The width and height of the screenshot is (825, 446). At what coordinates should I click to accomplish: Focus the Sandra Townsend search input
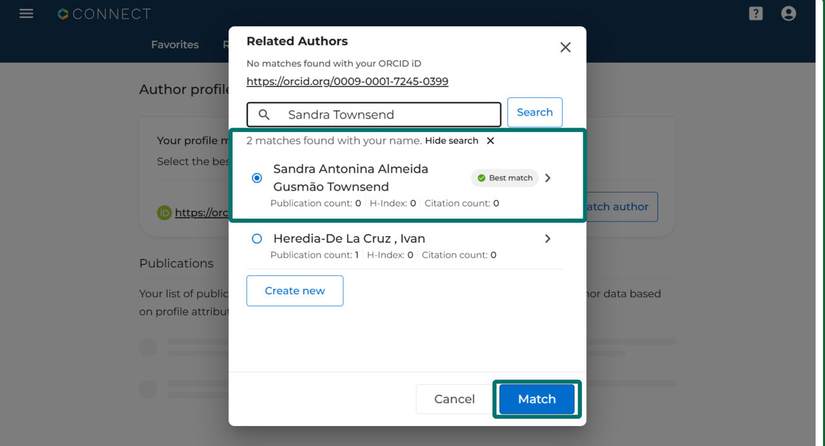pos(374,115)
